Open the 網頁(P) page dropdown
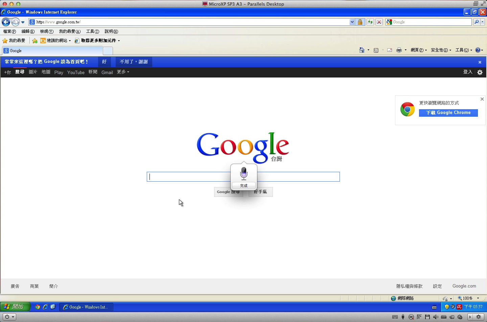 coord(419,50)
